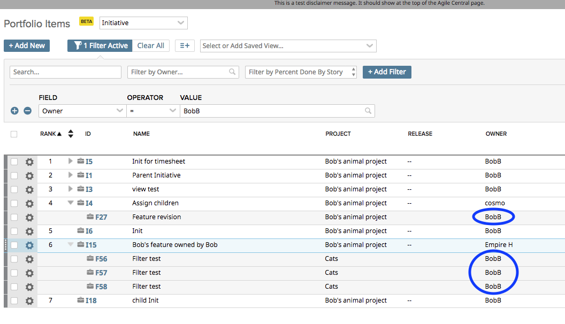Click the gear icon for row I5
565x324 pixels.
(29, 161)
